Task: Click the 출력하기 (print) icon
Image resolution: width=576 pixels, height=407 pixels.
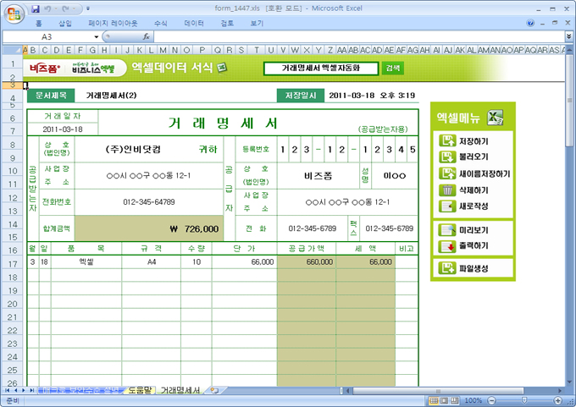Action: click(x=447, y=245)
